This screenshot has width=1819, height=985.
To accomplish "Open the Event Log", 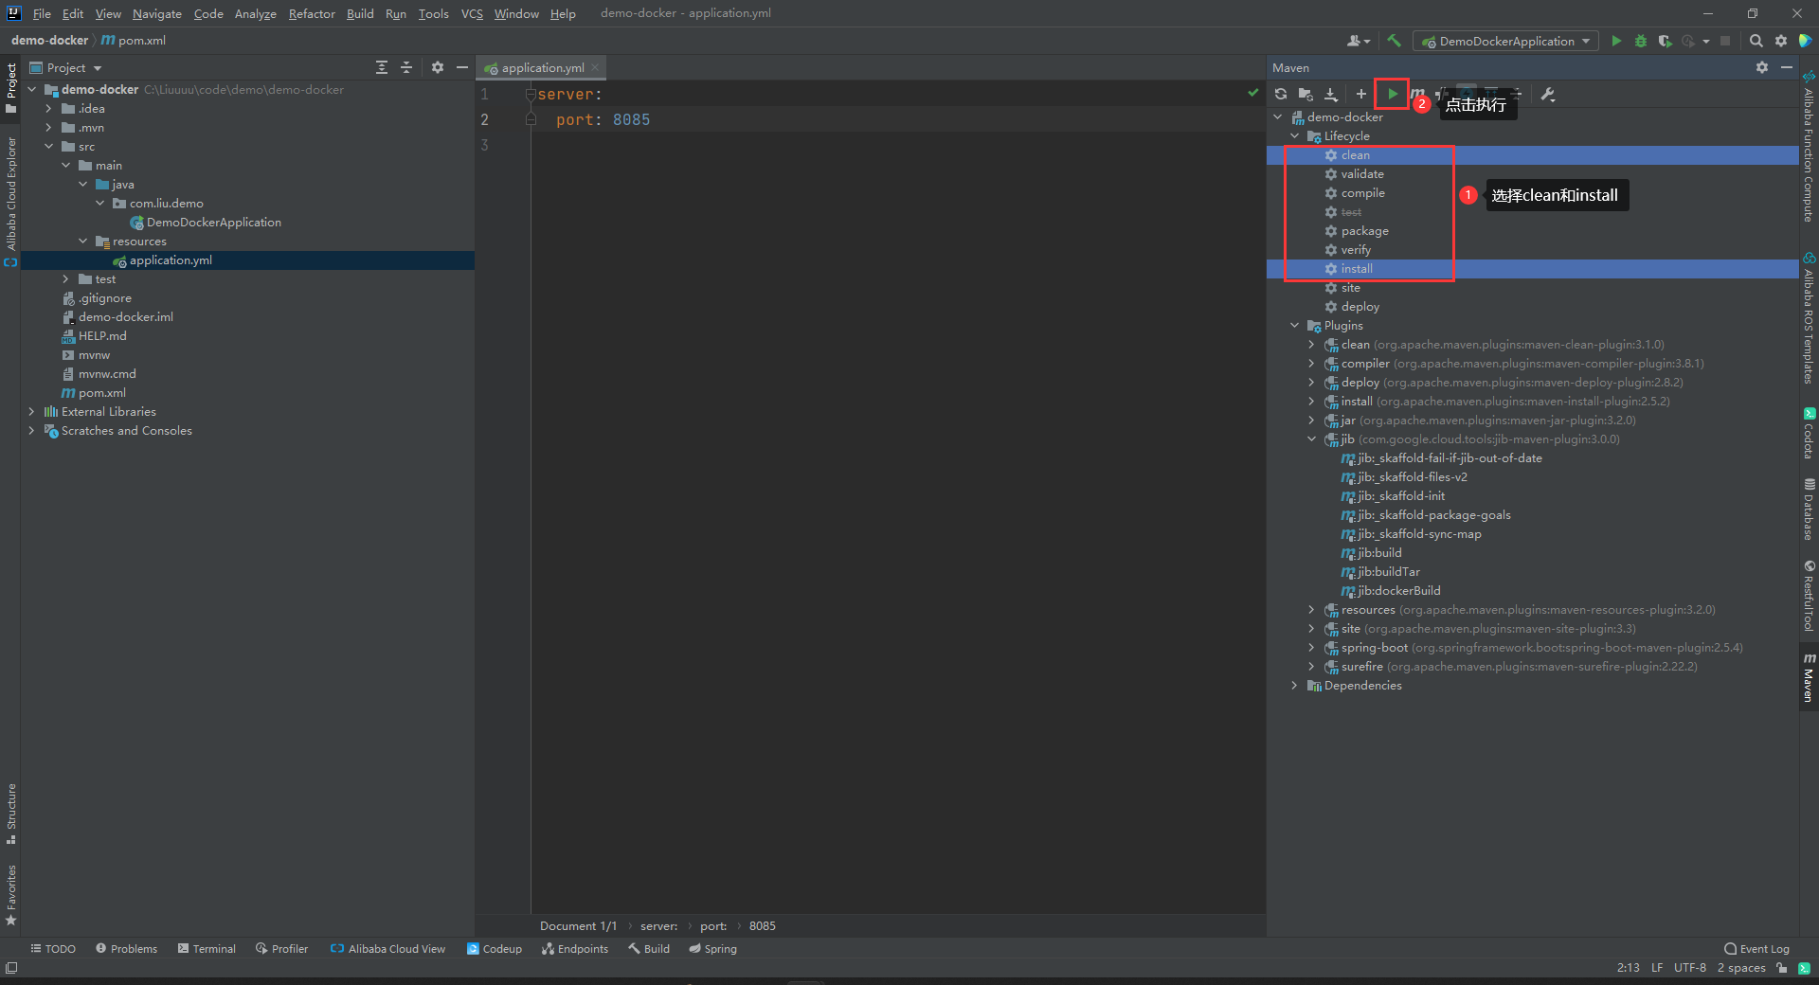I will [1757, 948].
